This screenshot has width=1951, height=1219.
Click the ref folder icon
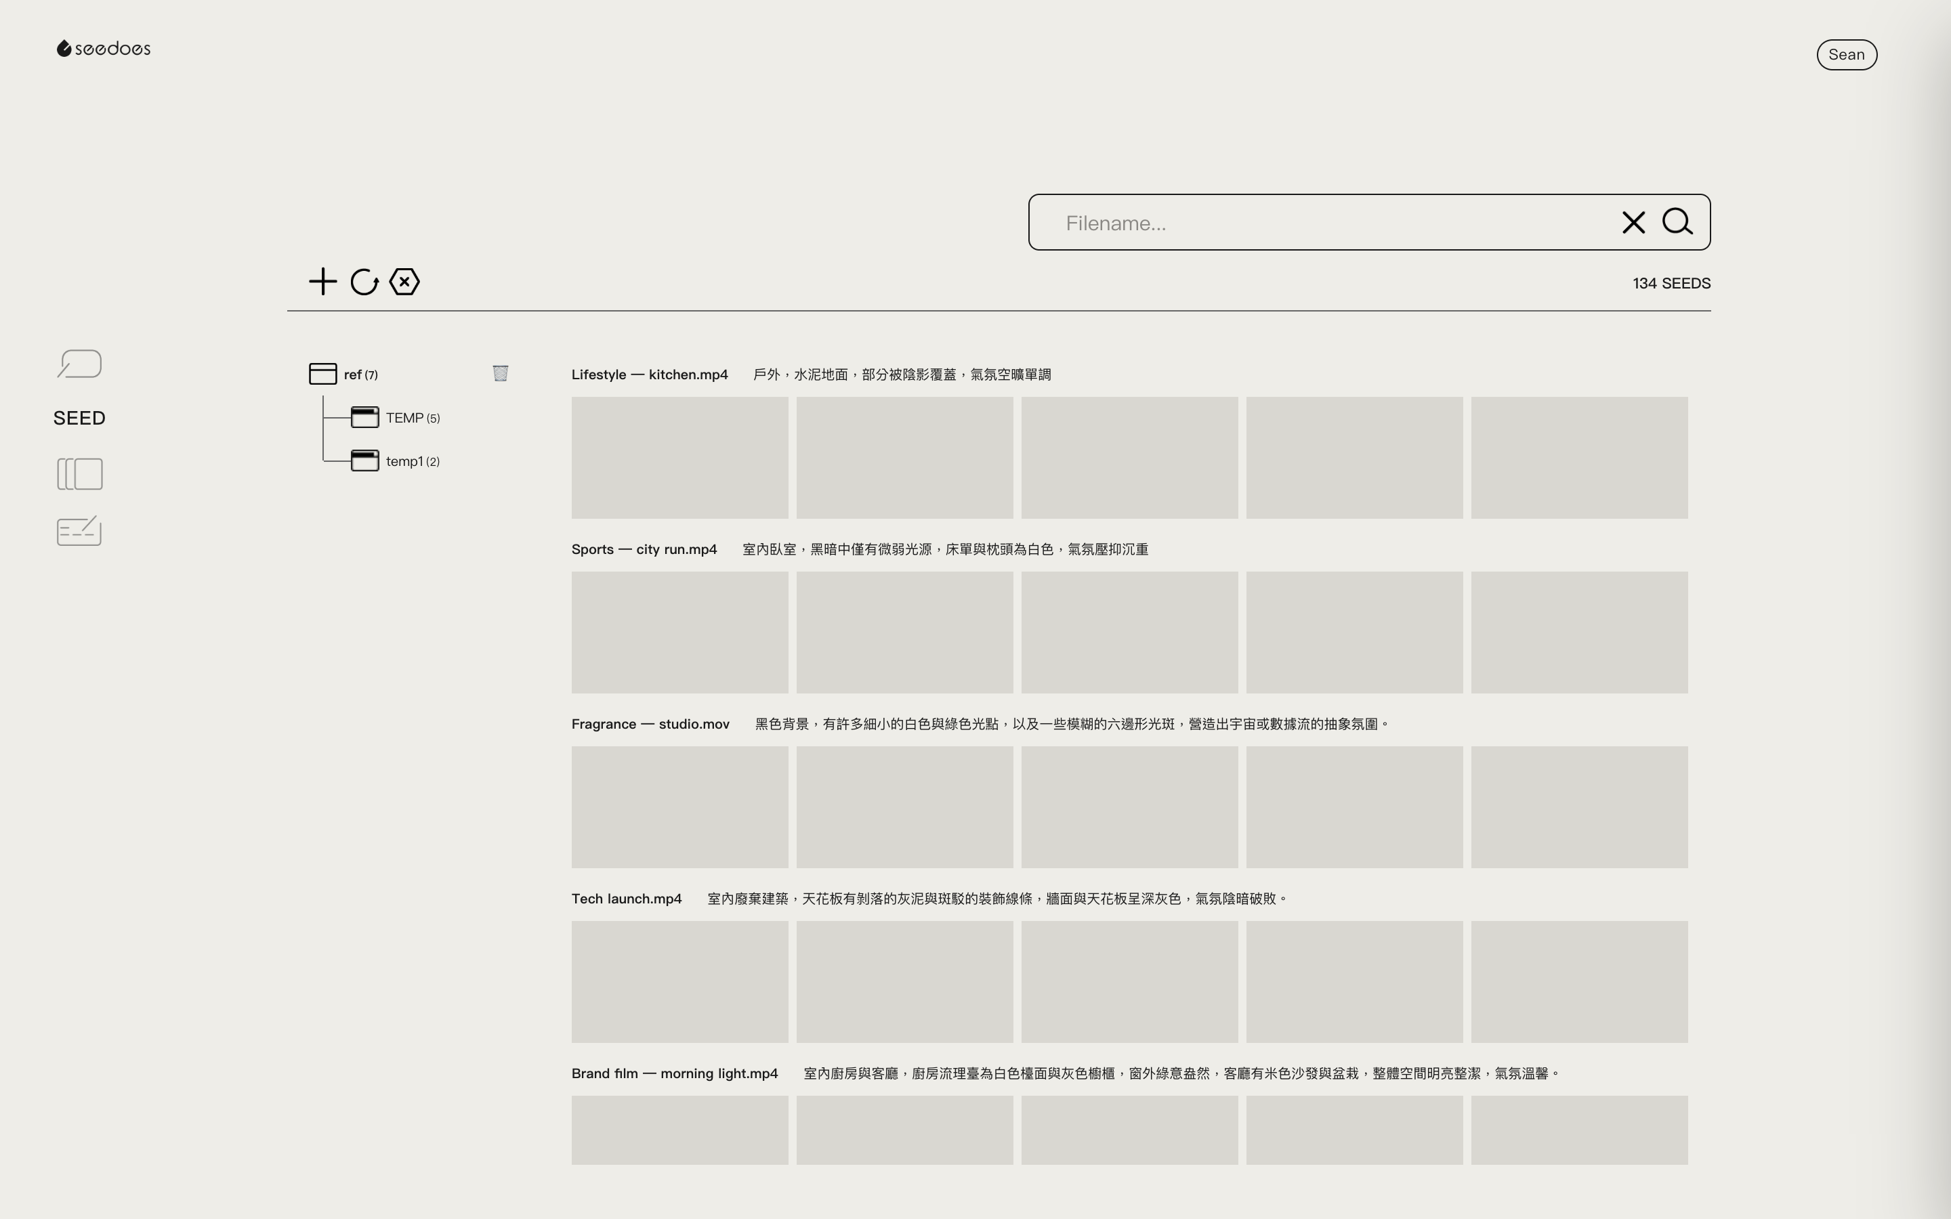[x=322, y=373]
